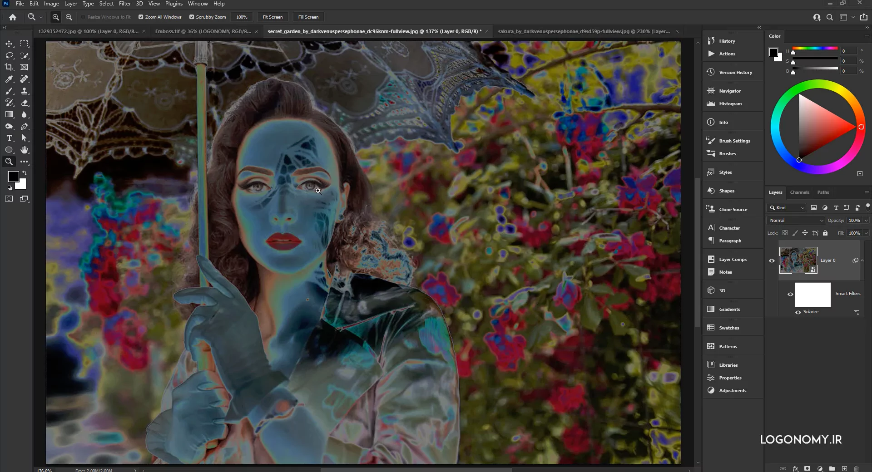This screenshot has height=472, width=872.
Task: Select the Horizontal Type tool
Action: pyautogui.click(x=9, y=138)
